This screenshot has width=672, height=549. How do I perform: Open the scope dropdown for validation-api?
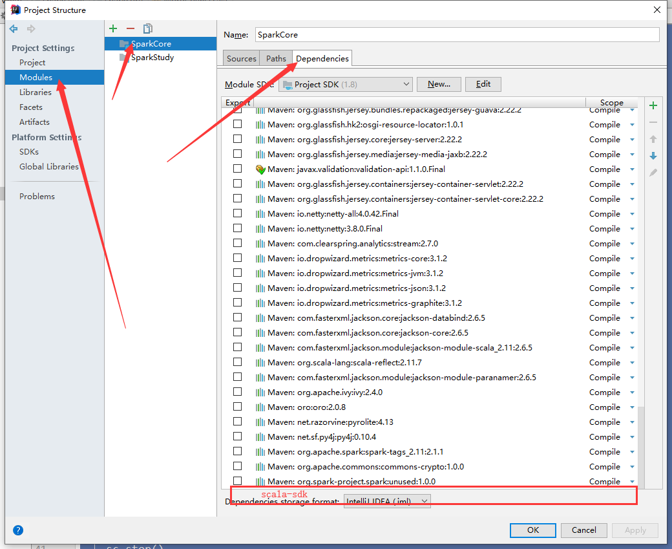tap(632, 169)
